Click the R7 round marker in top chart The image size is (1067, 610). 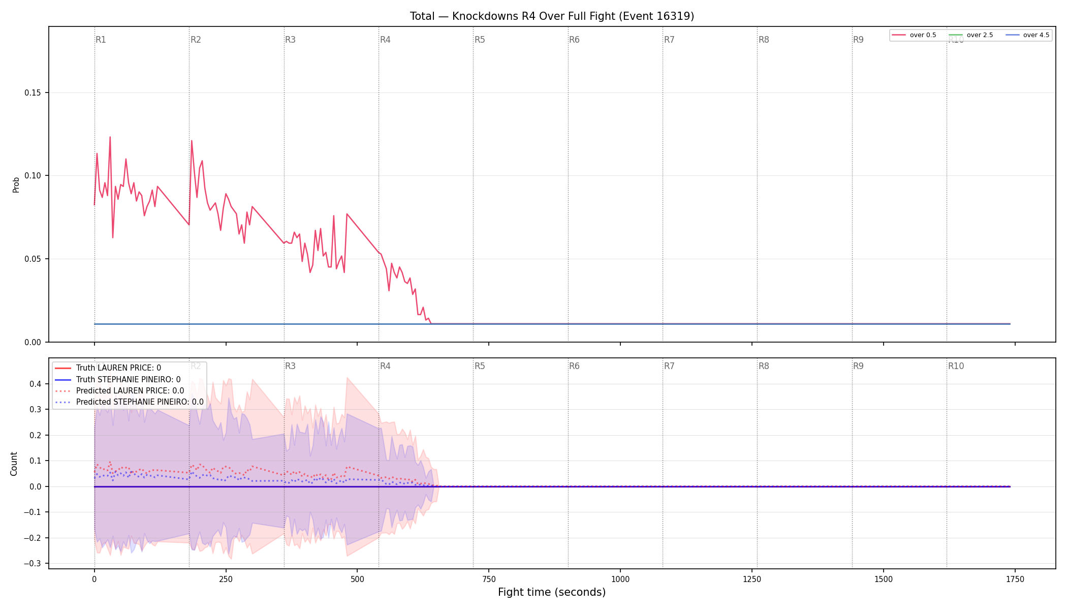point(669,40)
